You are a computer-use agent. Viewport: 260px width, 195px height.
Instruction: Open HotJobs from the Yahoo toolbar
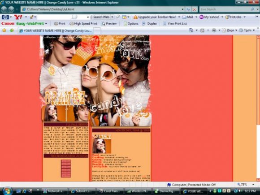(x=234, y=17)
